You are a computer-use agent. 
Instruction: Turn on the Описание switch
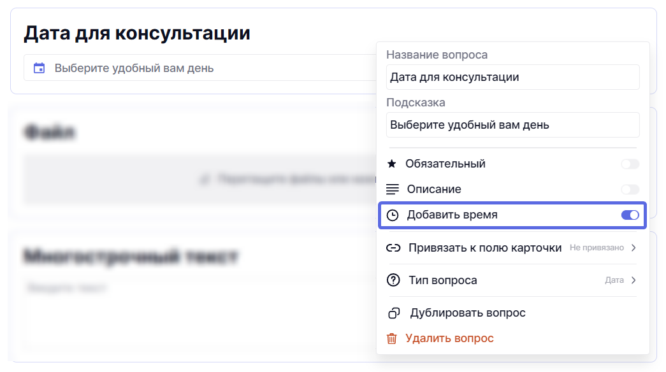tap(630, 189)
